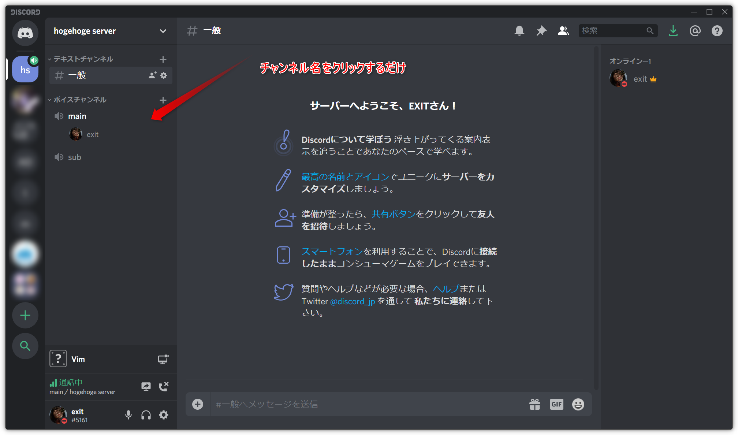Screen dimensions: 738x435
Task: Show pinned messages pin icon
Action: (541, 31)
